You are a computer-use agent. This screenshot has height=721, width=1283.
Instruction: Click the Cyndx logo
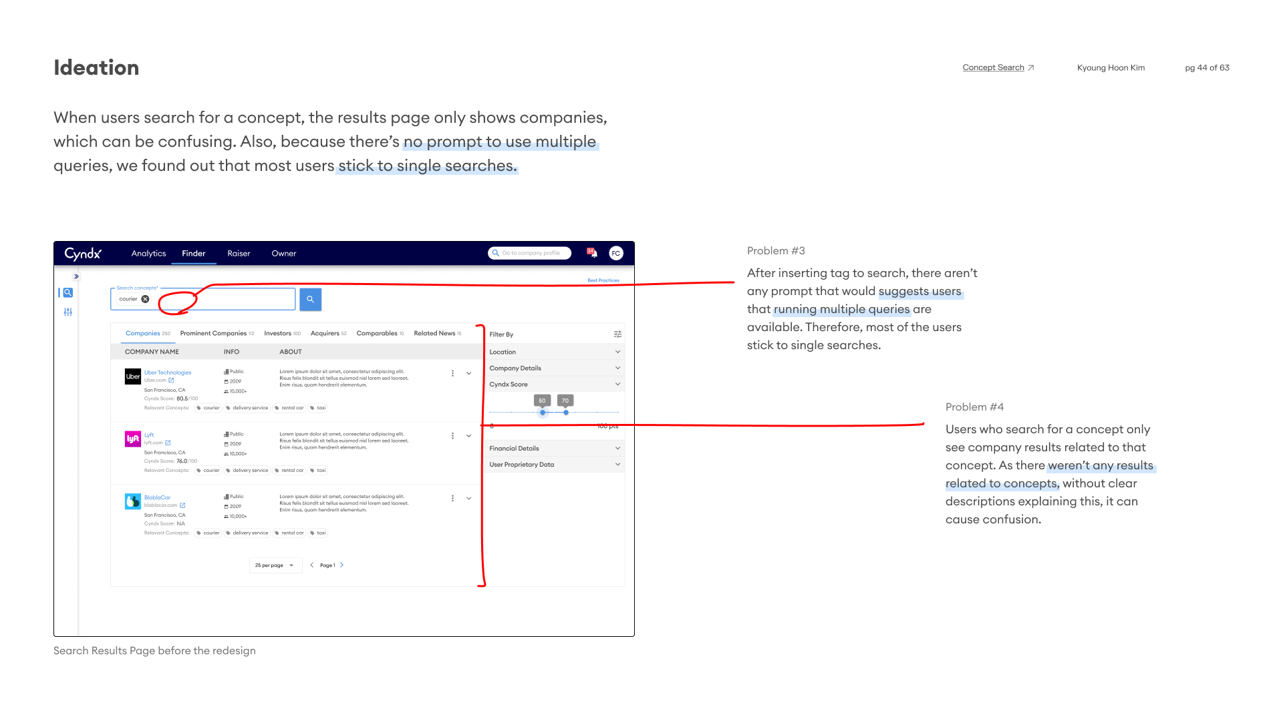[x=83, y=254]
